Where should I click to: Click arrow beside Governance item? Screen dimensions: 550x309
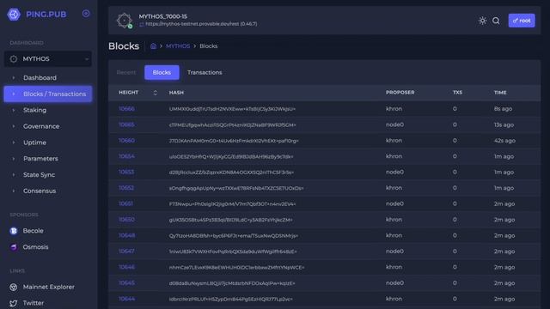click(14, 126)
